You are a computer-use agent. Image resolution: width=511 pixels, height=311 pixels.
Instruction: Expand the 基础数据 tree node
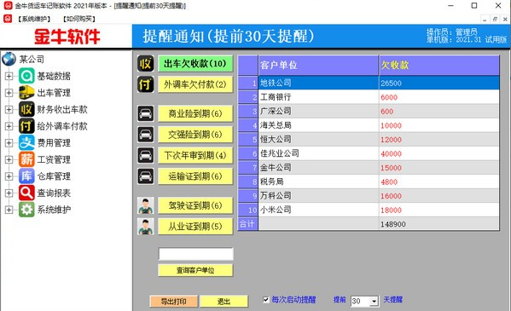point(9,76)
